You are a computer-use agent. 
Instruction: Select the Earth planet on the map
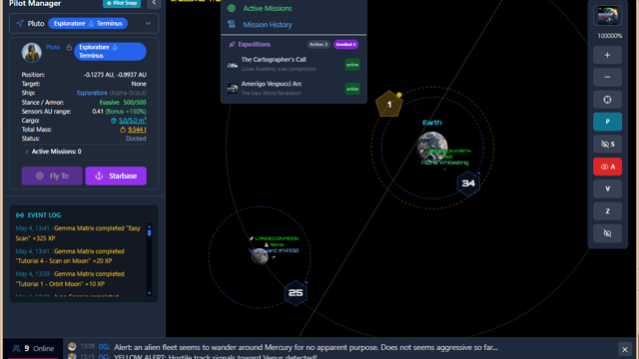[x=432, y=146]
